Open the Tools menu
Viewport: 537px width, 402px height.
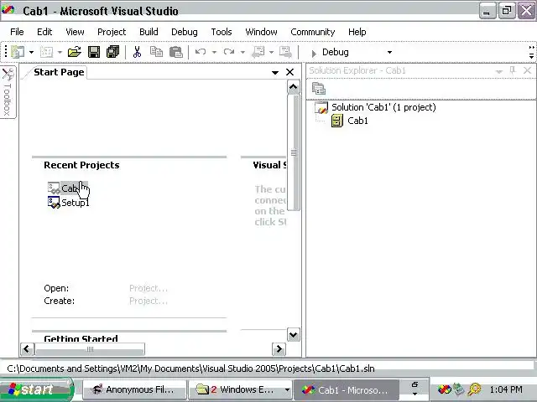(x=222, y=32)
